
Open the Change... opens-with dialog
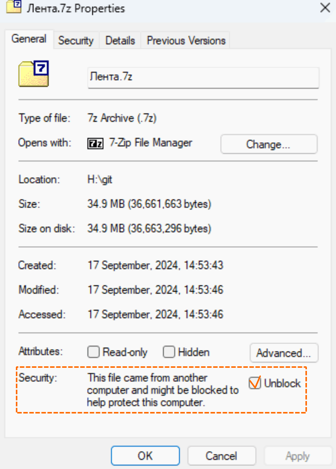tap(269, 144)
